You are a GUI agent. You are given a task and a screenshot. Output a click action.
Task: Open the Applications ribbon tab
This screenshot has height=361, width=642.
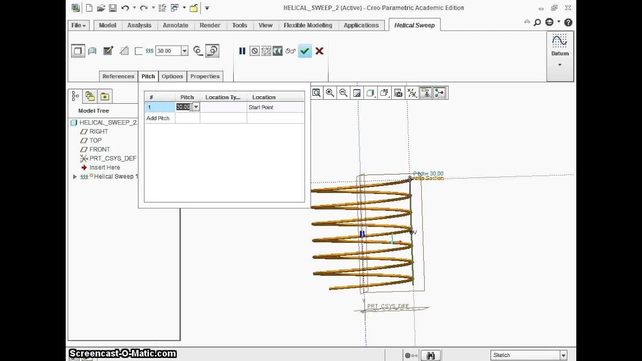(361, 25)
